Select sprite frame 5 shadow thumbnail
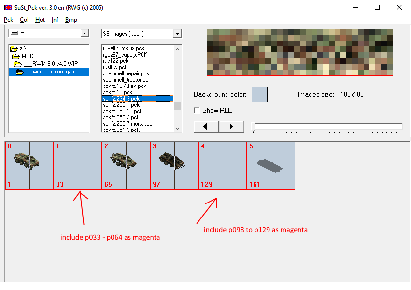411x290 pixels. click(x=270, y=165)
